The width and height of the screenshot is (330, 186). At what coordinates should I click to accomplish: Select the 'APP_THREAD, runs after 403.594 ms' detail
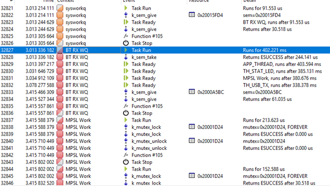point(282,64)
